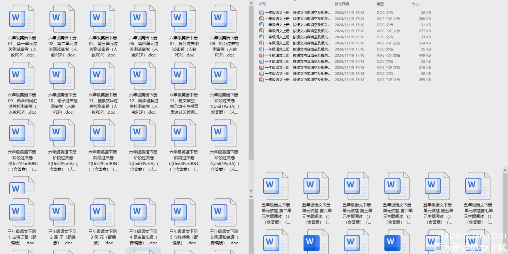Select the 07、复习过关测试密卷 Word file icon
508x254 pixels.
[183, 19]
